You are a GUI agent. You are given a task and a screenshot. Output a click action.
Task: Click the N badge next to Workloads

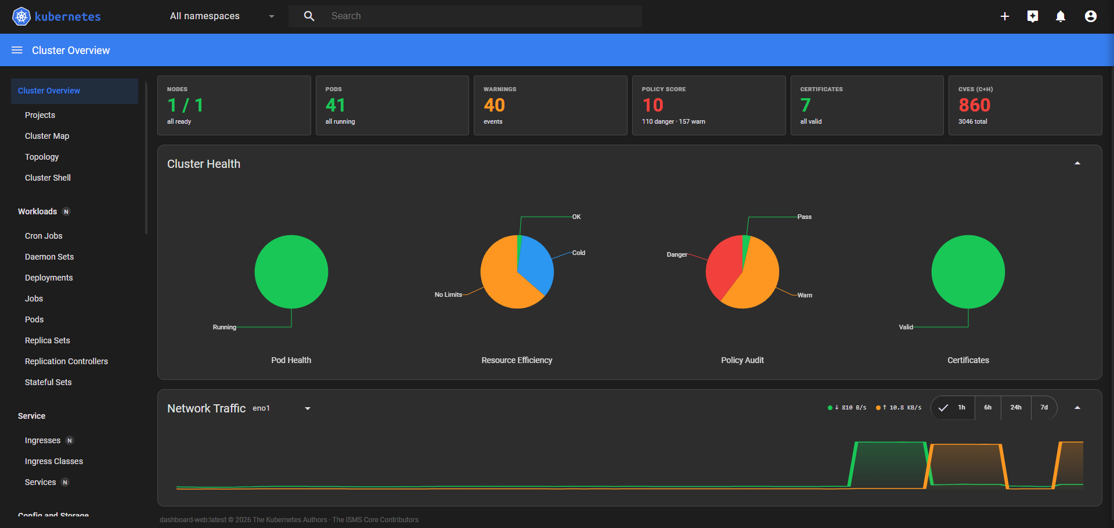tap(66, 211)
